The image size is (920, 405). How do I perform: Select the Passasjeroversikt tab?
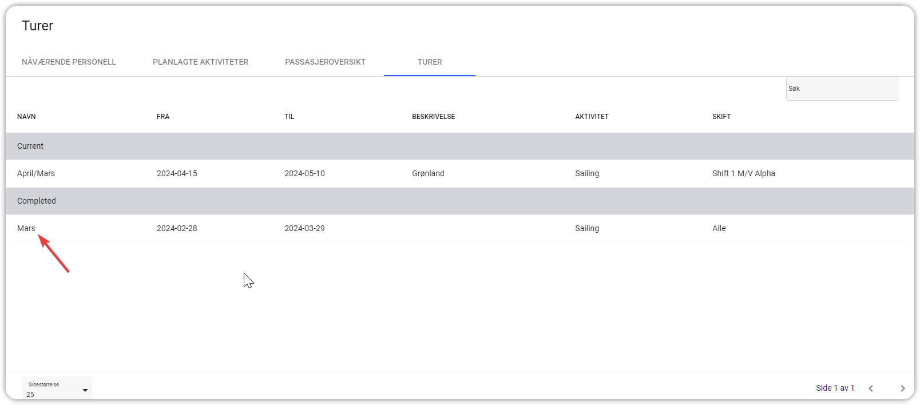pos(325,62)
